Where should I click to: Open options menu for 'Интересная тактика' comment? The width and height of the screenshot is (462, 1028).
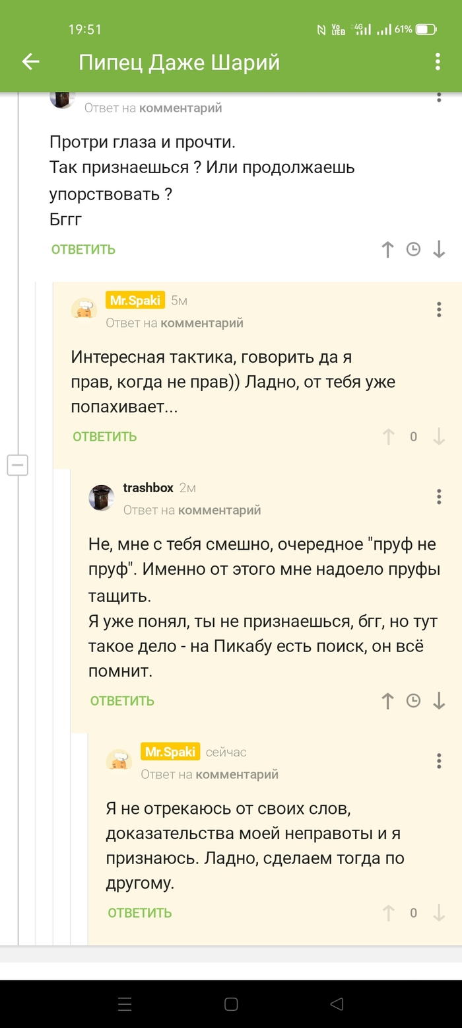tap(439, 309)
